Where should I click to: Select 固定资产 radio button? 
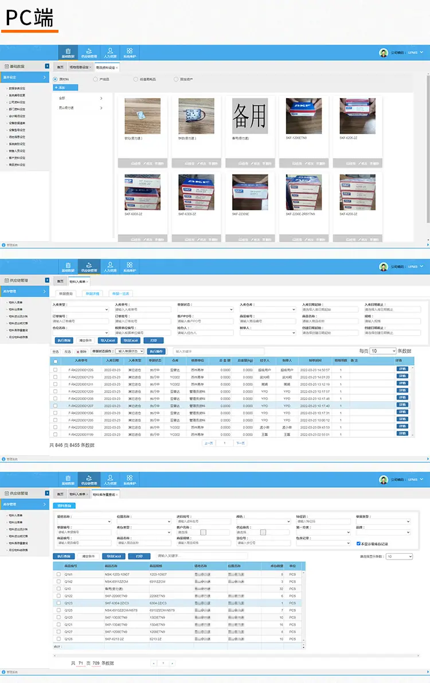pos(176,79)
